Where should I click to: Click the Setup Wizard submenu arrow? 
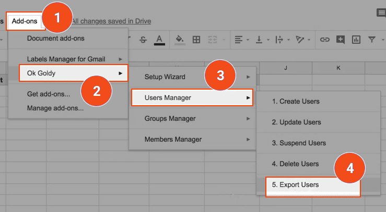pyautogui.click(x=248, y=77)
